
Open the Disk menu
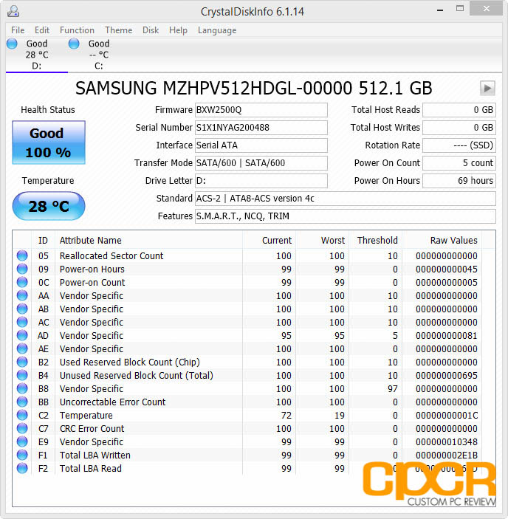click(151, 30)
